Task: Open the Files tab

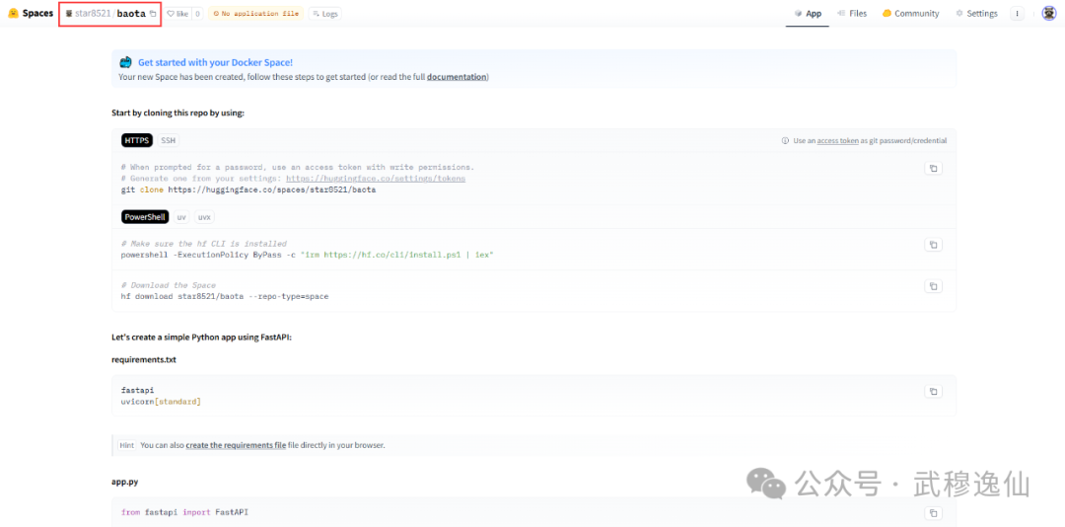Action: coord(852,14)
